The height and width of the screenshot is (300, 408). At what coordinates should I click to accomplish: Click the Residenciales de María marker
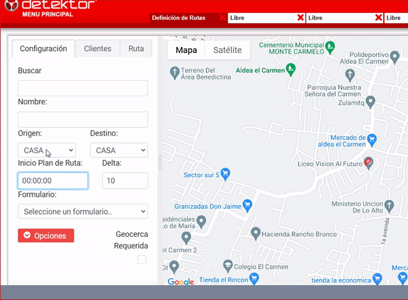tap(201, 222)
